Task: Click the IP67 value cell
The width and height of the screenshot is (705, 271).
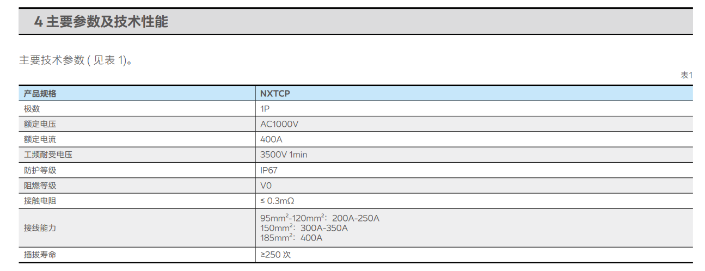Action: (x=269, y=170)
